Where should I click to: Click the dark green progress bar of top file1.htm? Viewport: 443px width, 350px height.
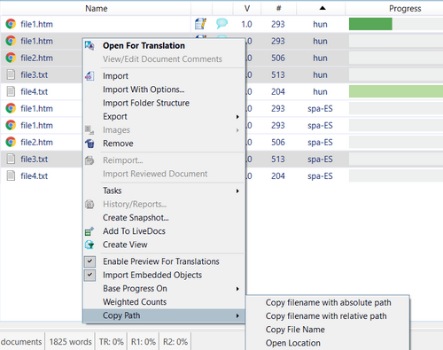point(370,24)
